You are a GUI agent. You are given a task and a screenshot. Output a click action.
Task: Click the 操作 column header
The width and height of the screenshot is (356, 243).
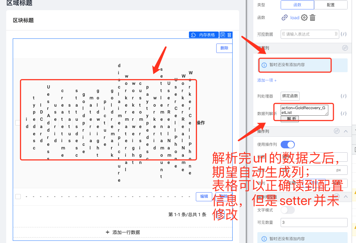[x=201, y=123]
